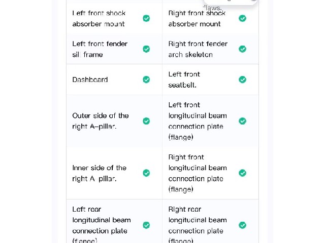Click the Left front fender sill frame label
Image resolution: width=325 pixels, height=243 pixels.
tap(100, 49)
